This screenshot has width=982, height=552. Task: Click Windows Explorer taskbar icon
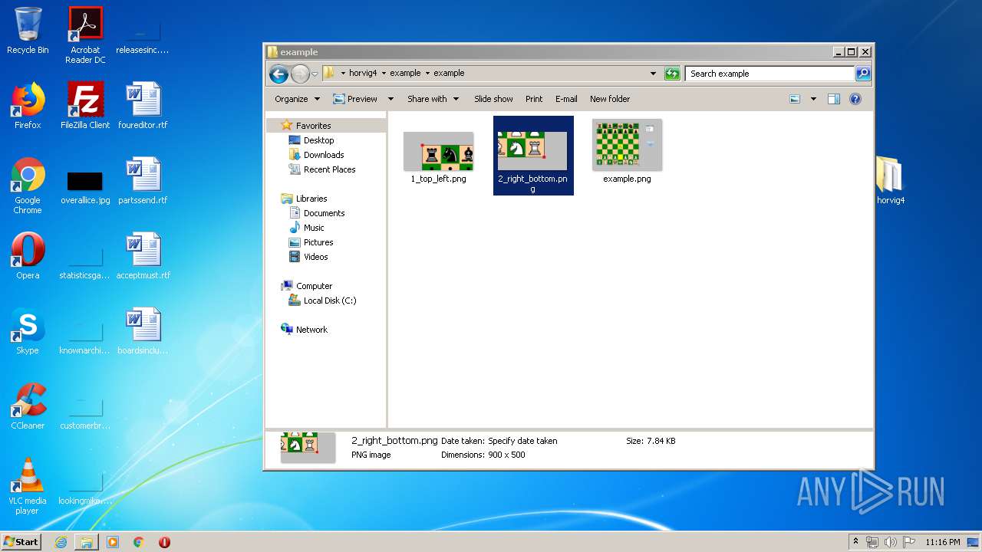(x=87, y=542)
